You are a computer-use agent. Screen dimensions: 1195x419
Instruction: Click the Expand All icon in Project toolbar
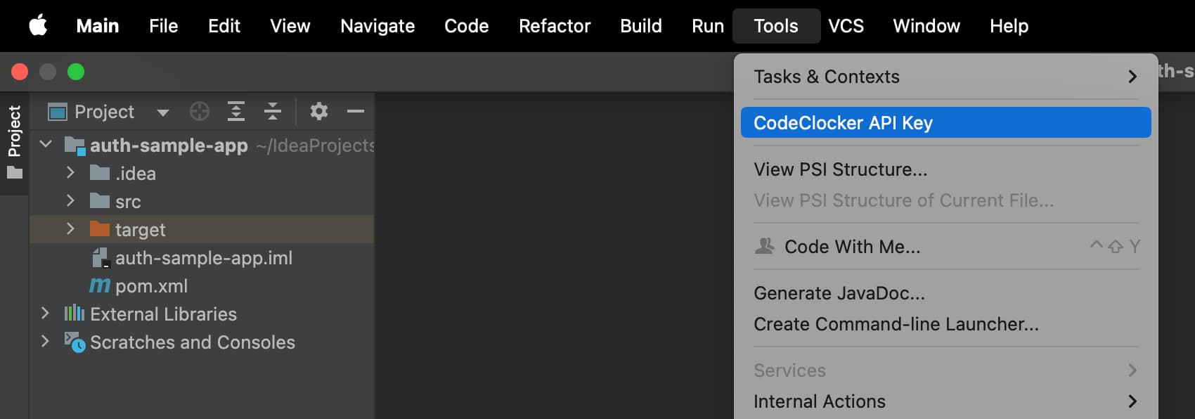tap(236, 111)
